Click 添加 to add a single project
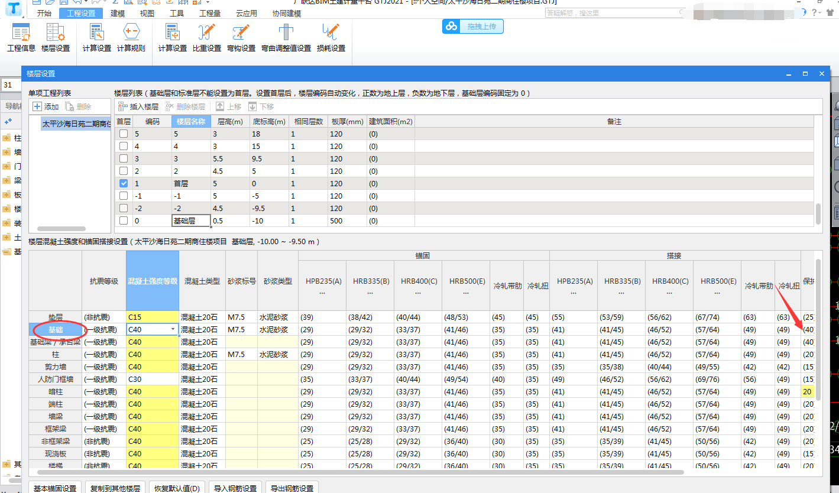This screenshot has height=493, width=839. [46, 106]
